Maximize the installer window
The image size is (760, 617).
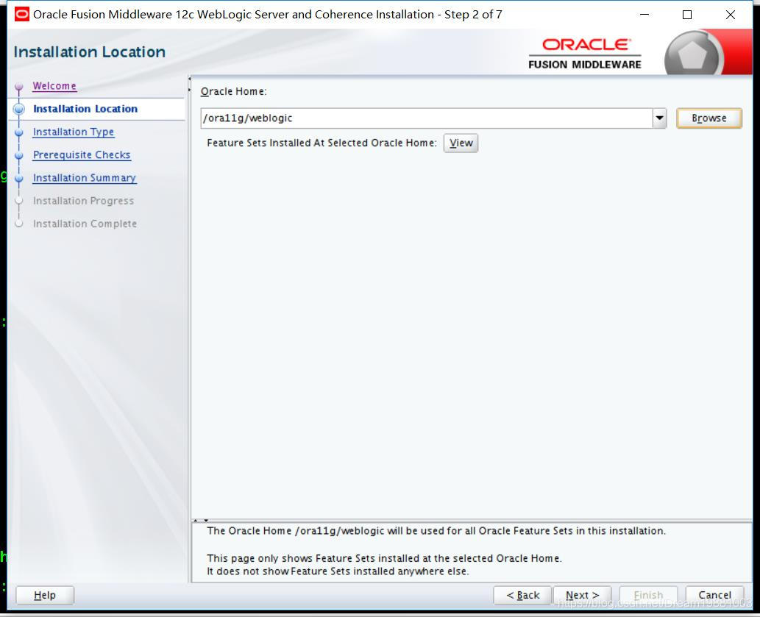(687, 15)
